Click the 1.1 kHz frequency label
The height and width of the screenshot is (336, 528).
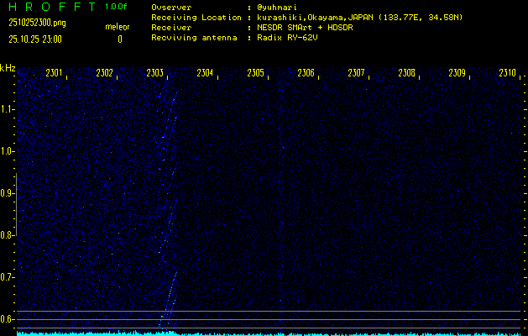[8, 109]
